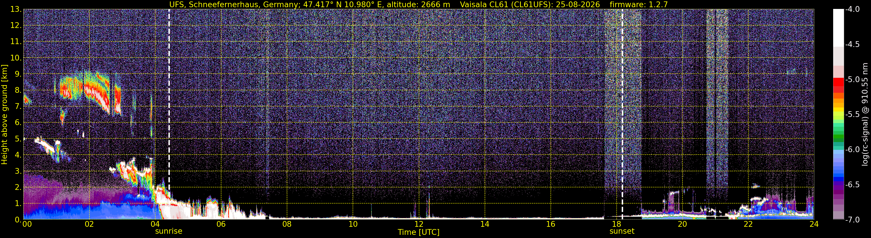The image size is (871, 238).
Task: Click the 13 km height tick label
Action: click(x=16, y=10)
